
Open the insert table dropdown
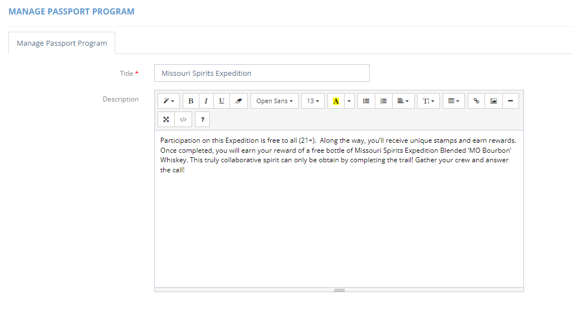tap(453, 101)
